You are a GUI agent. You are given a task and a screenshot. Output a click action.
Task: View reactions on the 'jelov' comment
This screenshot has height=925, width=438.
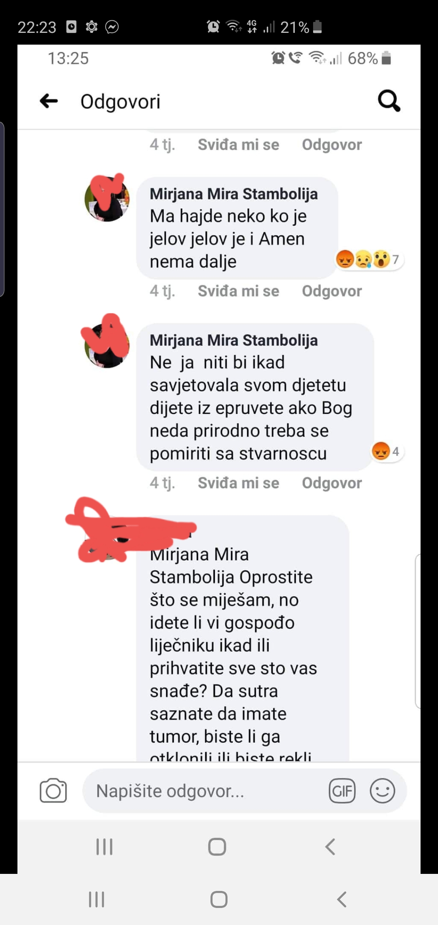click(369, 259)
